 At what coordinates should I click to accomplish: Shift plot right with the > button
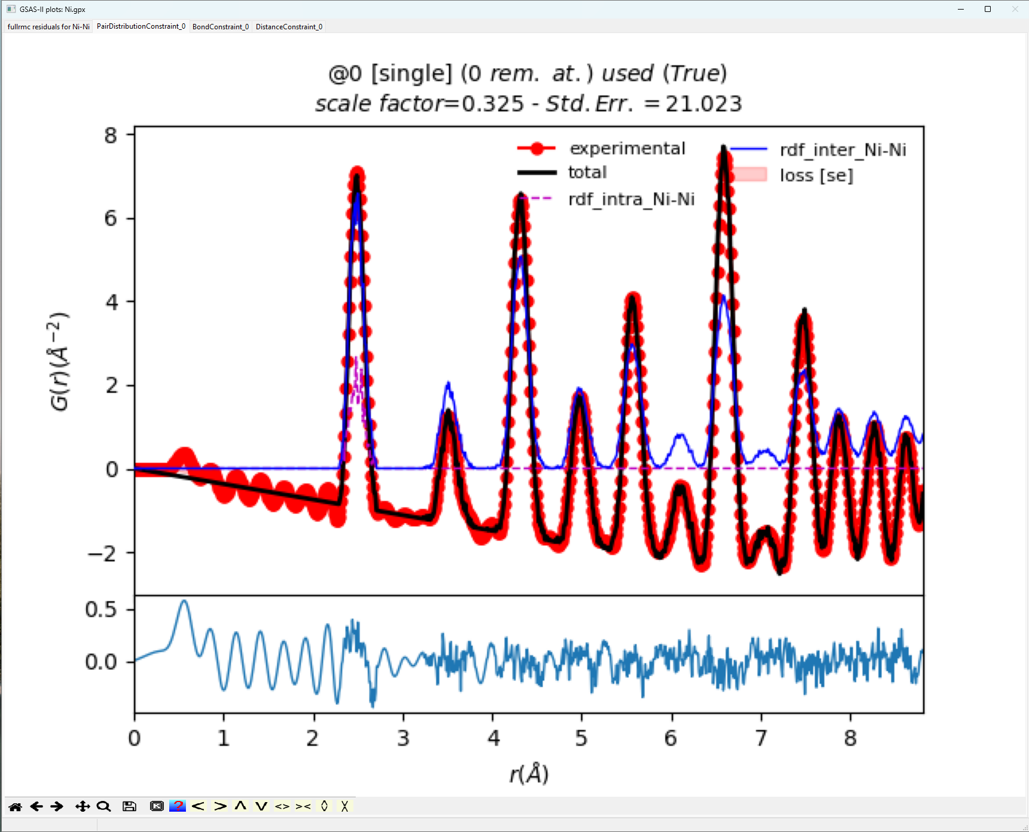click(220, 806)
